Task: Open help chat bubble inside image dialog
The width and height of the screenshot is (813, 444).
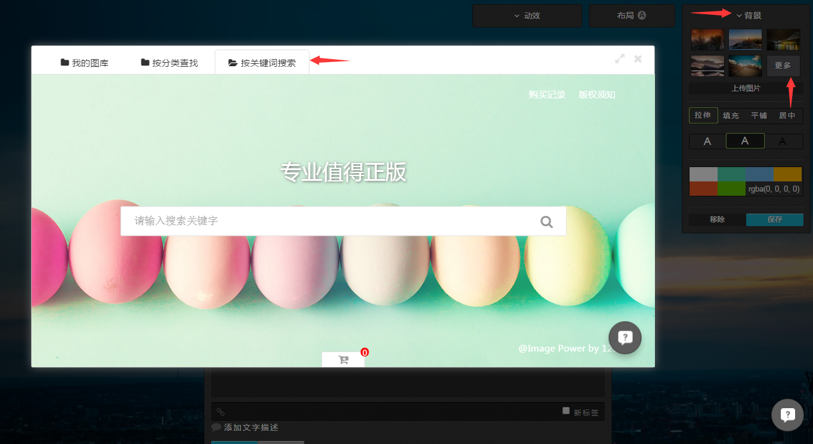Action: (625, 338)
